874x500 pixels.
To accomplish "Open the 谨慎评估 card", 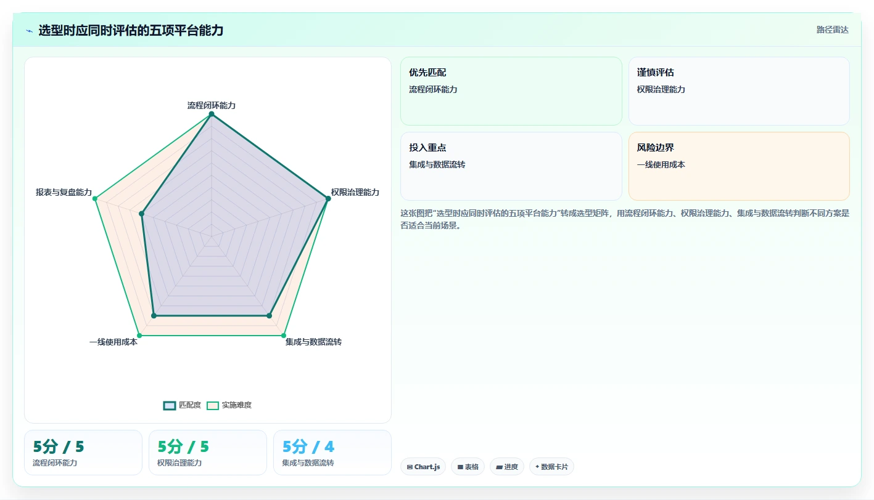I will pyautogui.click(x=739, y=91).
